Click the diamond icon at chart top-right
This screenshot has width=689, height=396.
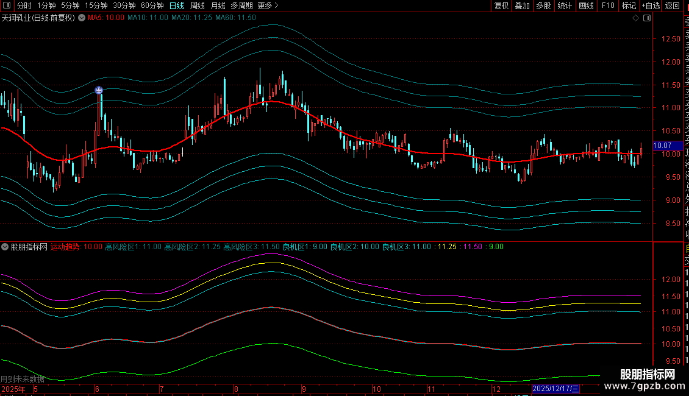coord(636,18)
